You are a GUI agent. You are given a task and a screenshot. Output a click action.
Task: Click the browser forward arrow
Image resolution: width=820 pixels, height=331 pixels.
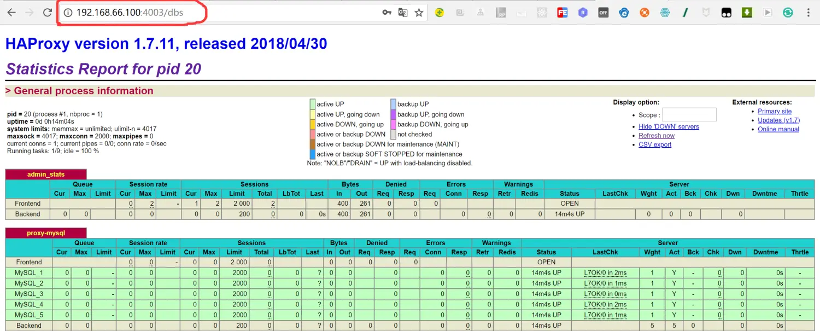pyautogui.click(x=30, y=13)
